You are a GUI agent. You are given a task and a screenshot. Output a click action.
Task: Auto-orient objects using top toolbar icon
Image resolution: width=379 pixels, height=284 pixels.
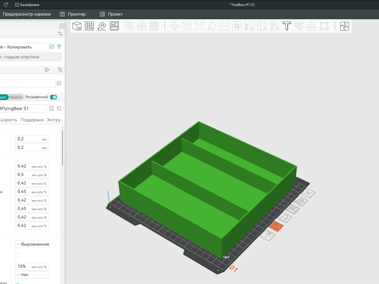102,26
